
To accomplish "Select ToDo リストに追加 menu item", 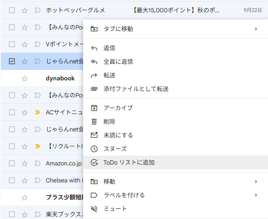I will click(x=129, y=162).
